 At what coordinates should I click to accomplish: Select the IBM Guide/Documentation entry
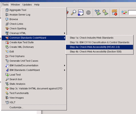coord(34,66)
